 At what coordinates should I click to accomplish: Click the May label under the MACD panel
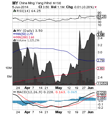(58, 112)
